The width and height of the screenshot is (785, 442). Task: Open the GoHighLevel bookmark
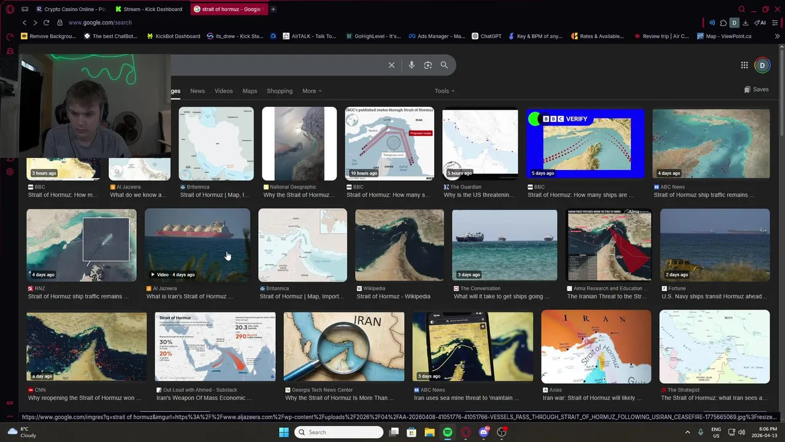tap(373, 36)
